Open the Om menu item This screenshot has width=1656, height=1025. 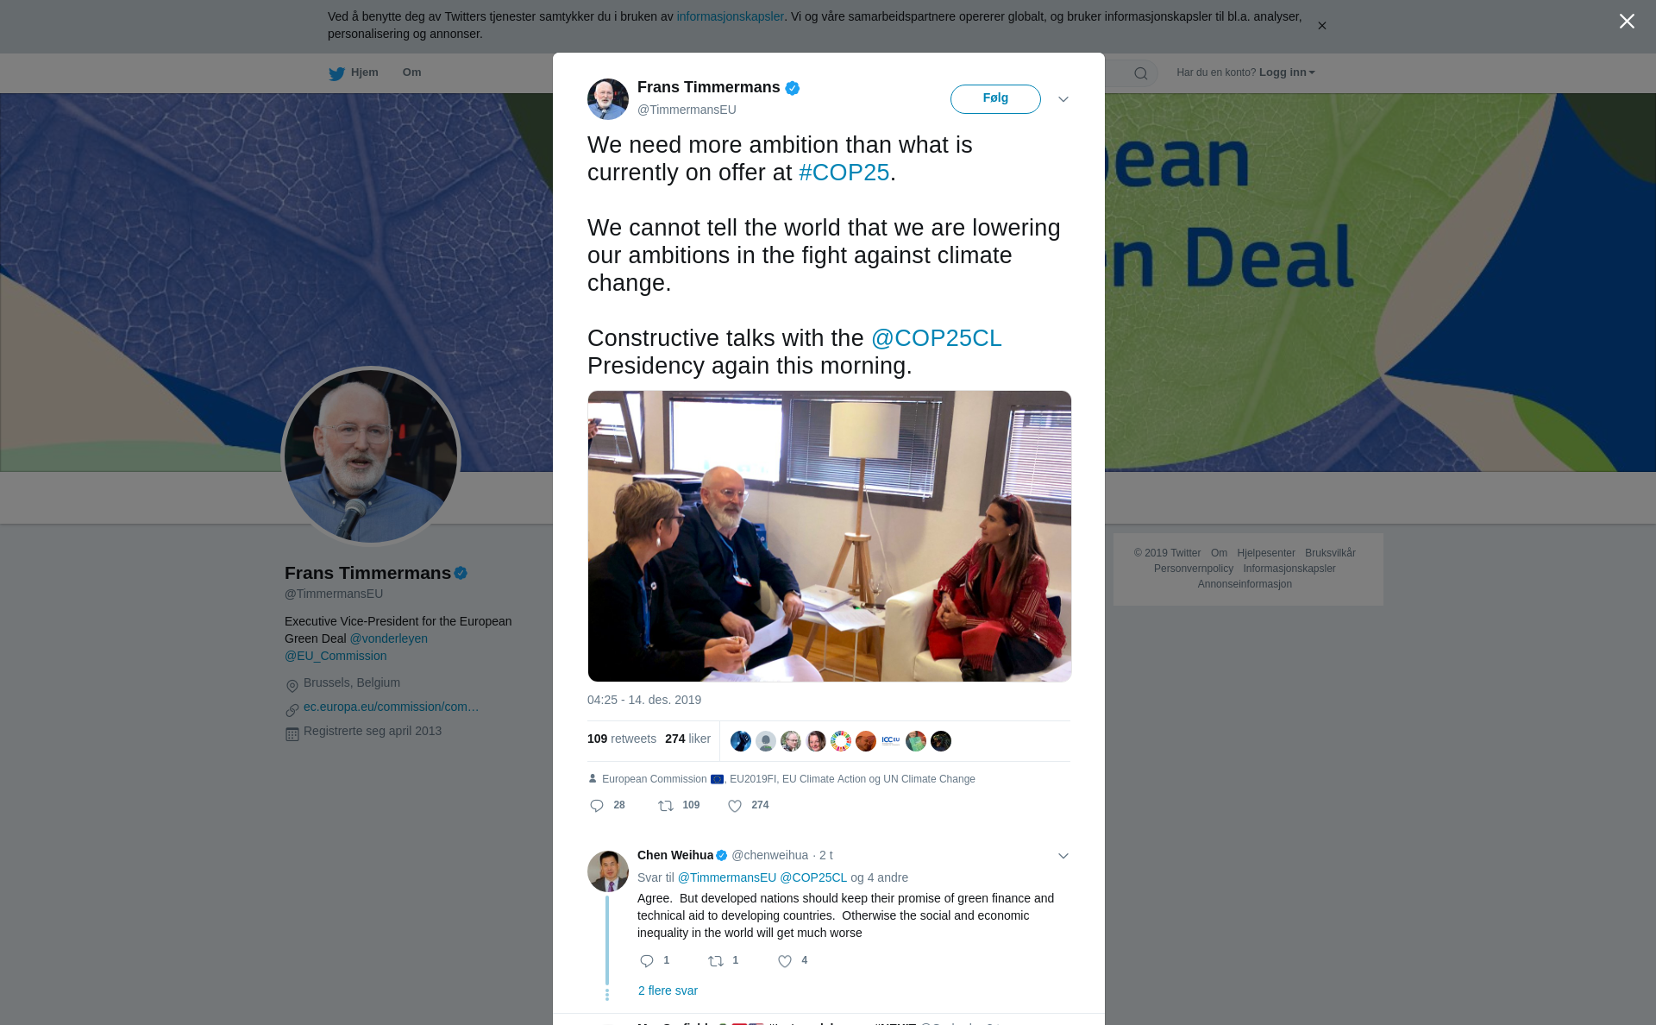411,72
